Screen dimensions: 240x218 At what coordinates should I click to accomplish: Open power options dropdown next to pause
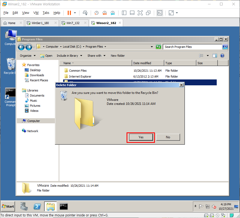(75, 13)
